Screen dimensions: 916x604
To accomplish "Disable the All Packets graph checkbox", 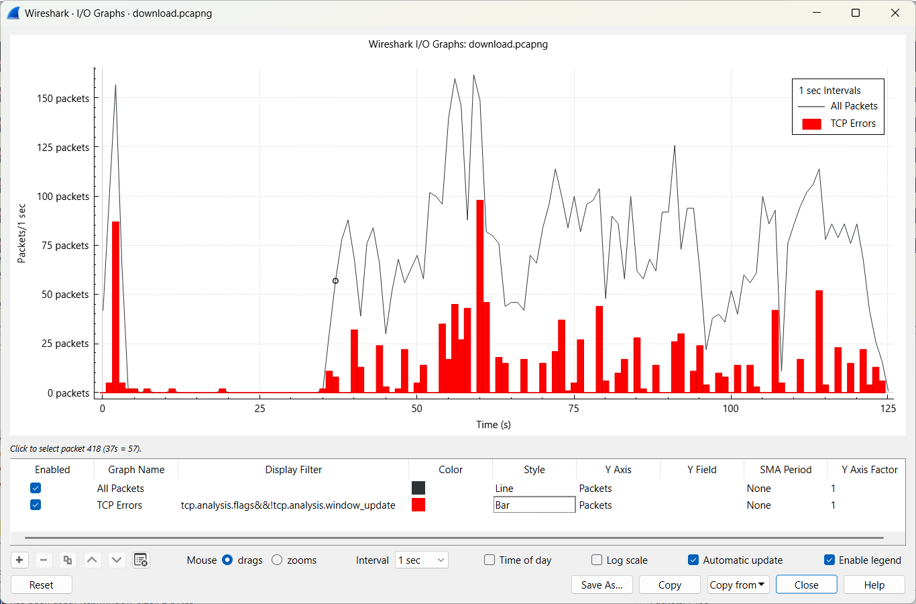I will pos(36,488).
